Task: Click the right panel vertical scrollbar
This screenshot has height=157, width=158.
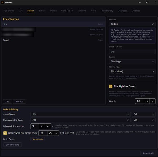Action: point(157,51)
